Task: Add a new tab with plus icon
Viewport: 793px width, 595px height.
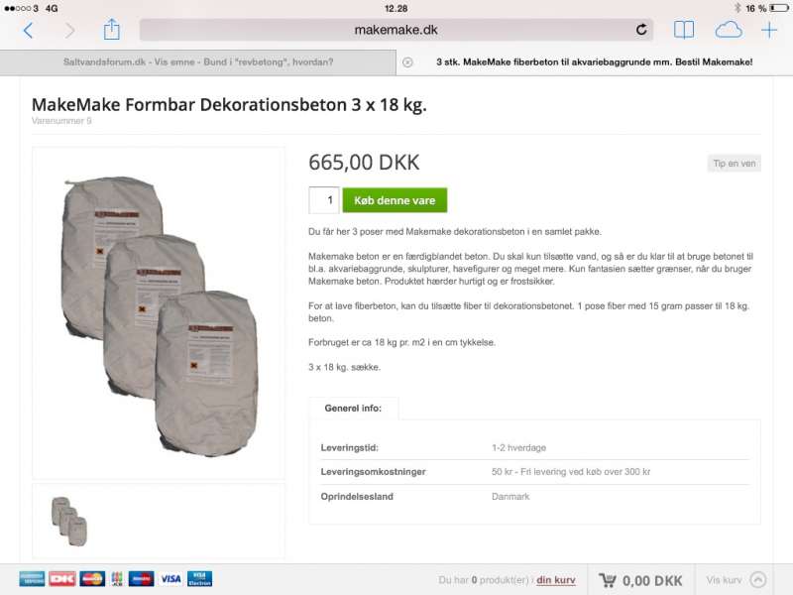Action: click(769, 30)
